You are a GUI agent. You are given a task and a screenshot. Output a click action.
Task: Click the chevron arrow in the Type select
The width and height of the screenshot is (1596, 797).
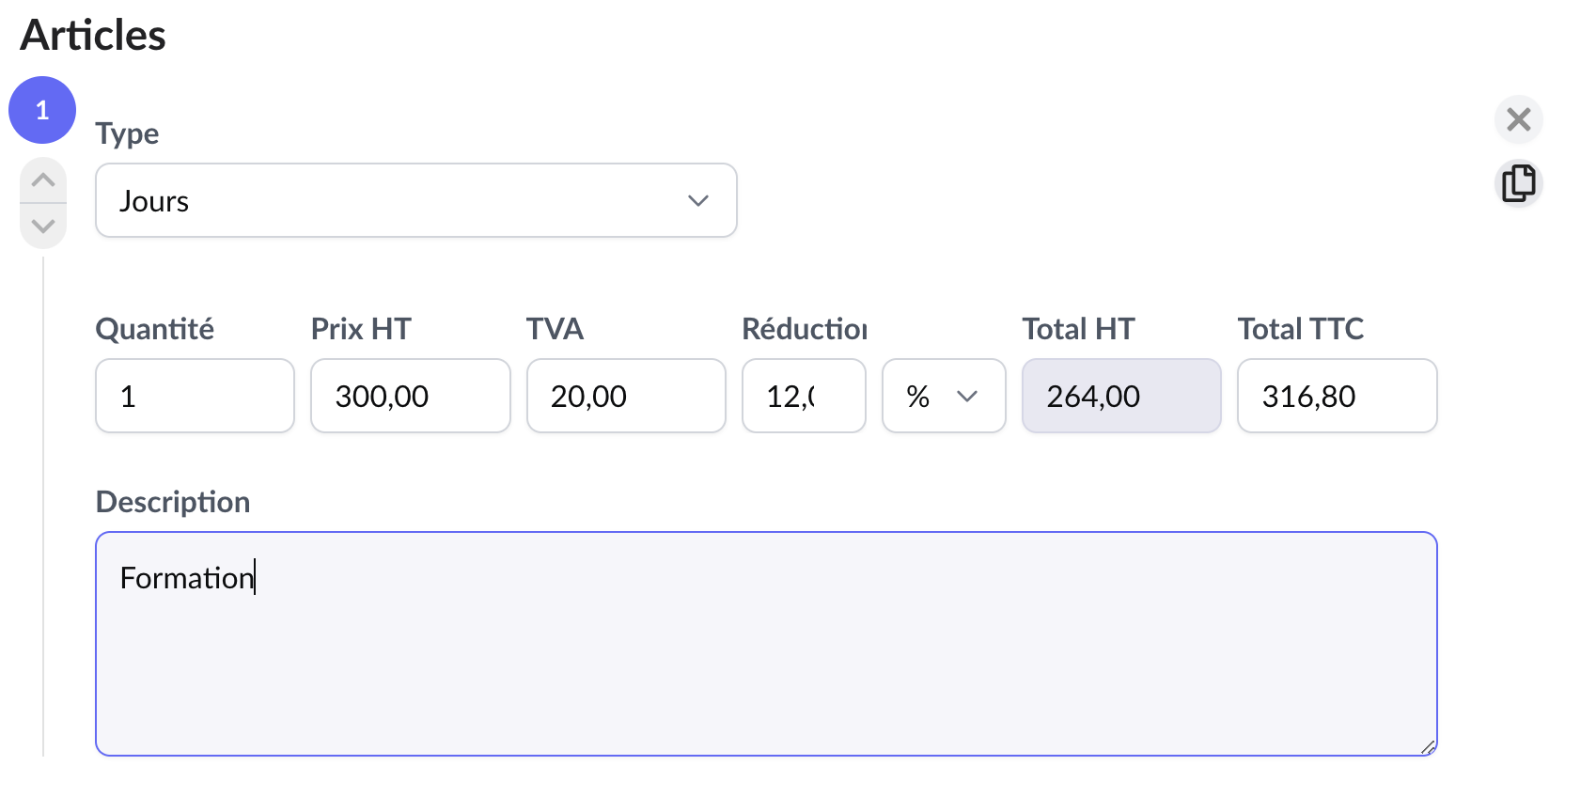(x=697, y=200)
